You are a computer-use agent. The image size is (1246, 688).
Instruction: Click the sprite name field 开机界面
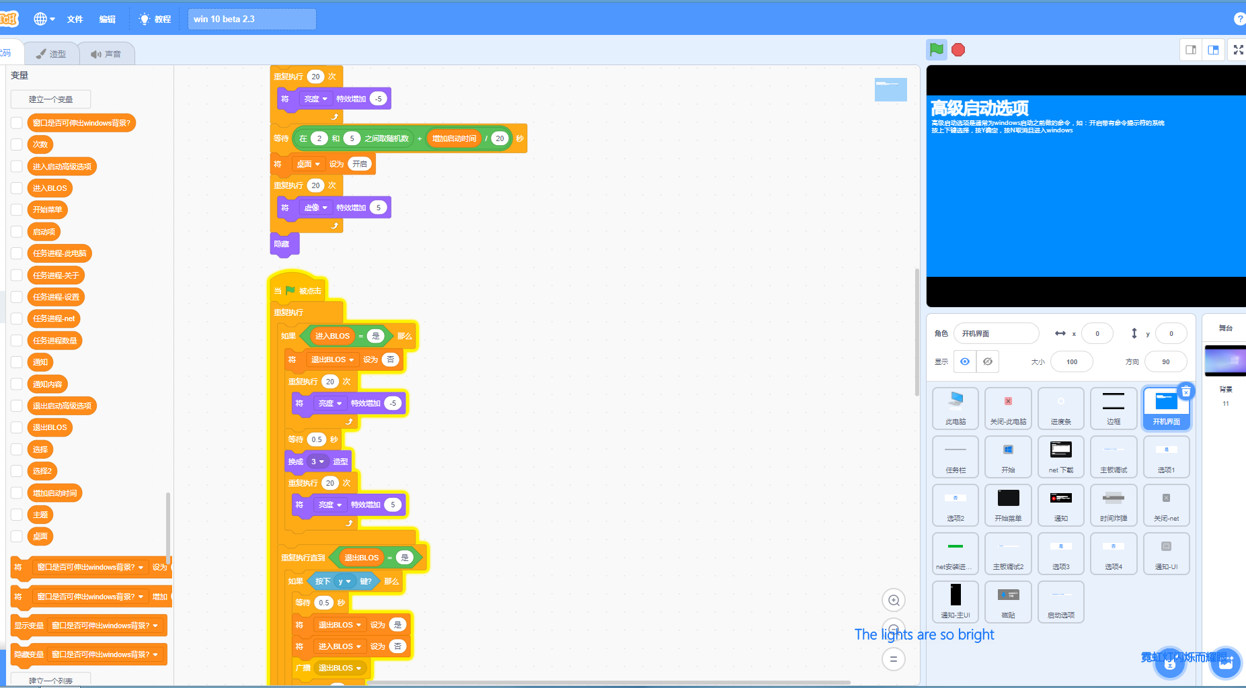click(x=996, y=333)
